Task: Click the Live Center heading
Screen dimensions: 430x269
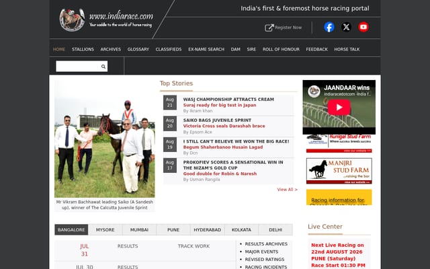Action: point(325,227)
